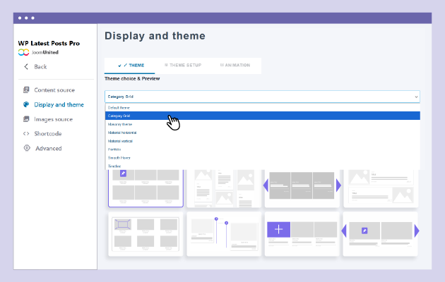Click the Shortcode code brackets icon
Image resolution: width=445 pixels, height=282 pixels.
pyautogui.click(x=26, y=133)
